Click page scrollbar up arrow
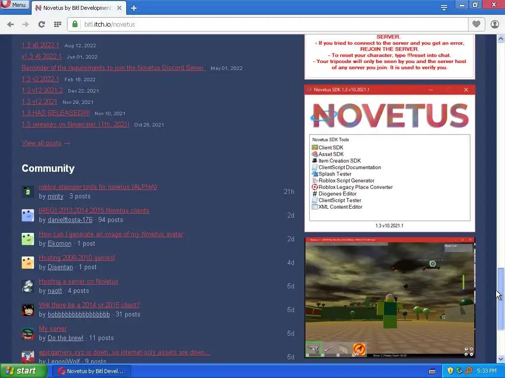505x378 pixels. [x=501, y=38]
